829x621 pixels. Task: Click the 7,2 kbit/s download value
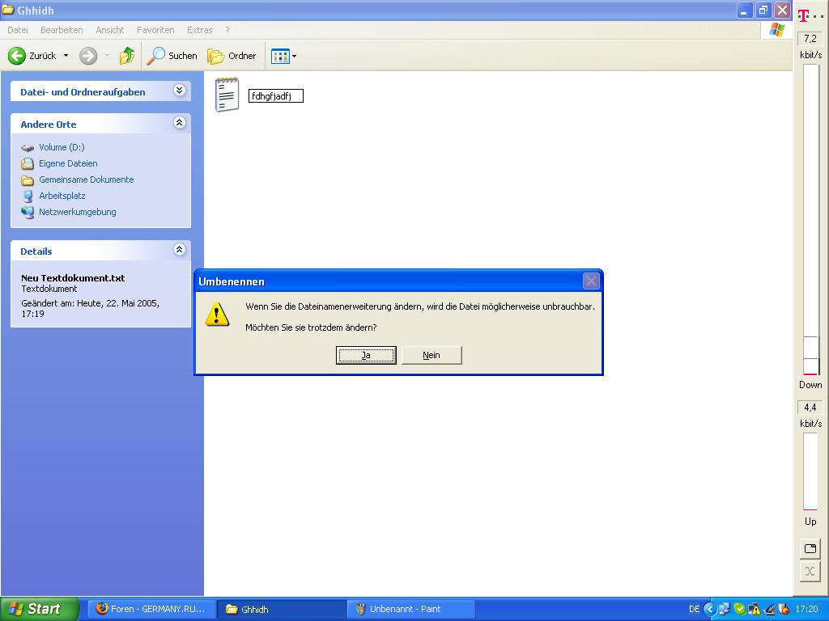pos(810,39)
